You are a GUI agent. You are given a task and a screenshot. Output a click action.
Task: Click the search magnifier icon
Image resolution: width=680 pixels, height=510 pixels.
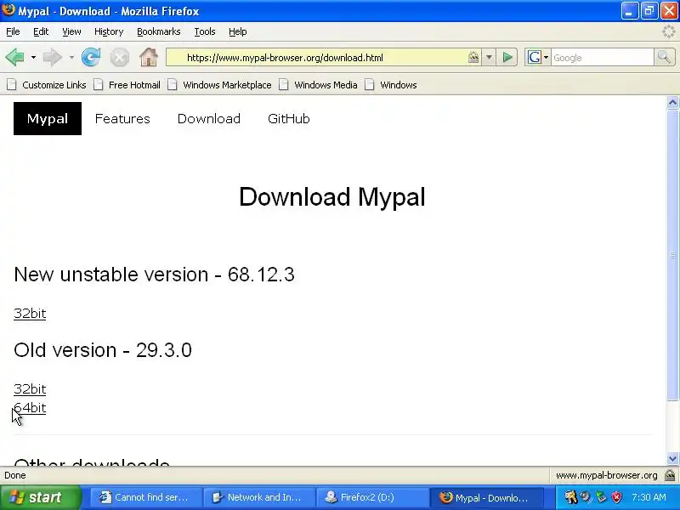664,57
